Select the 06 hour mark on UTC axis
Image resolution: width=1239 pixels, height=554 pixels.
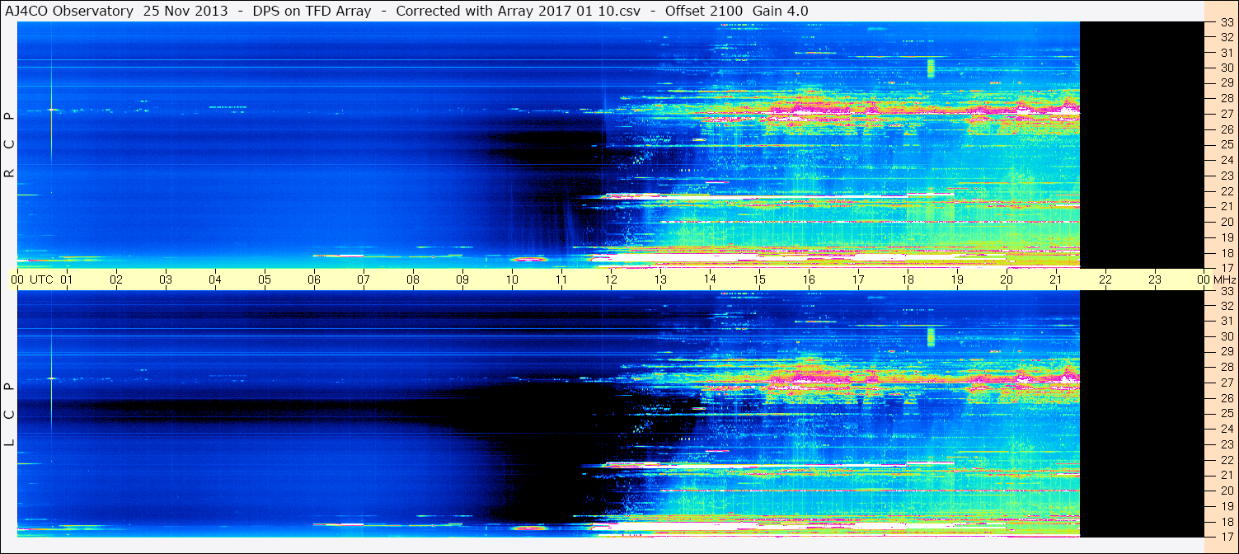click(x=314, y=279)
